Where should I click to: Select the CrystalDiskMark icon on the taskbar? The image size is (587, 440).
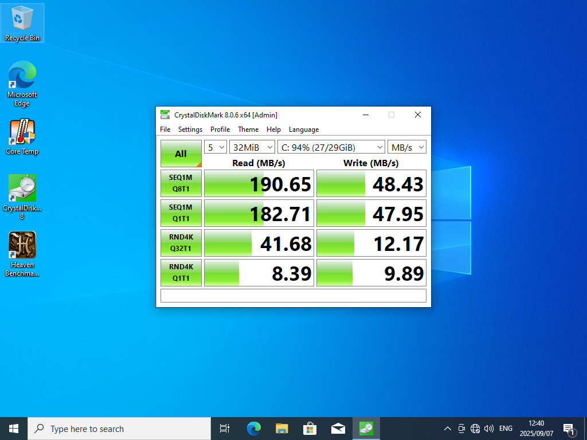tap(366, 428)
